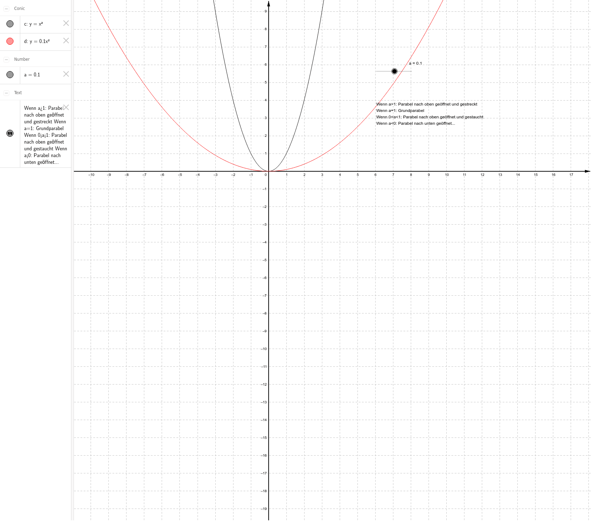Toggle visibility of the text object

pos(10,133)
